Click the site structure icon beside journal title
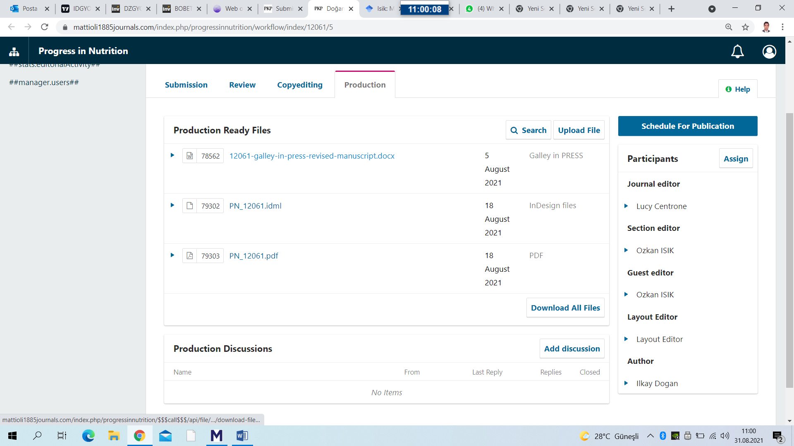Image resolution: width=794 pixels, height=446 pixels. [x=14, y=52]
